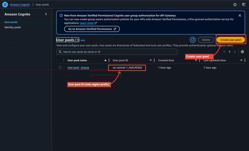The image size is (249, 151).
Task: Click the Delete button
Action: click(206, 40)
